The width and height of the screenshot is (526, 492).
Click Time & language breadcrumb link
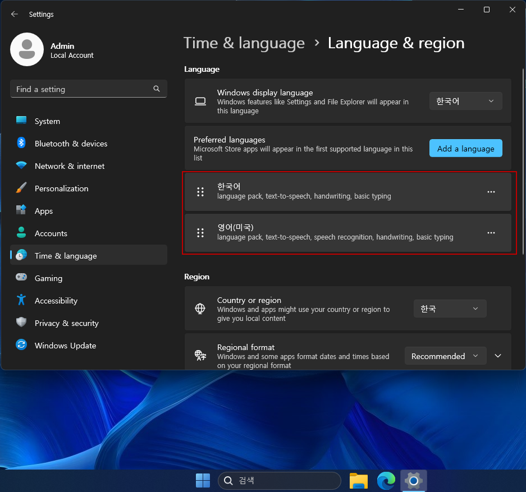point(244,43)
